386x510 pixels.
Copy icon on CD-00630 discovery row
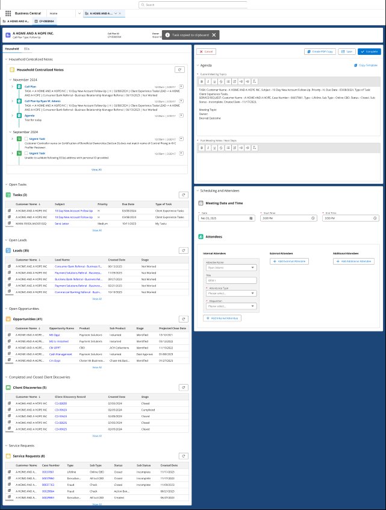10,403
